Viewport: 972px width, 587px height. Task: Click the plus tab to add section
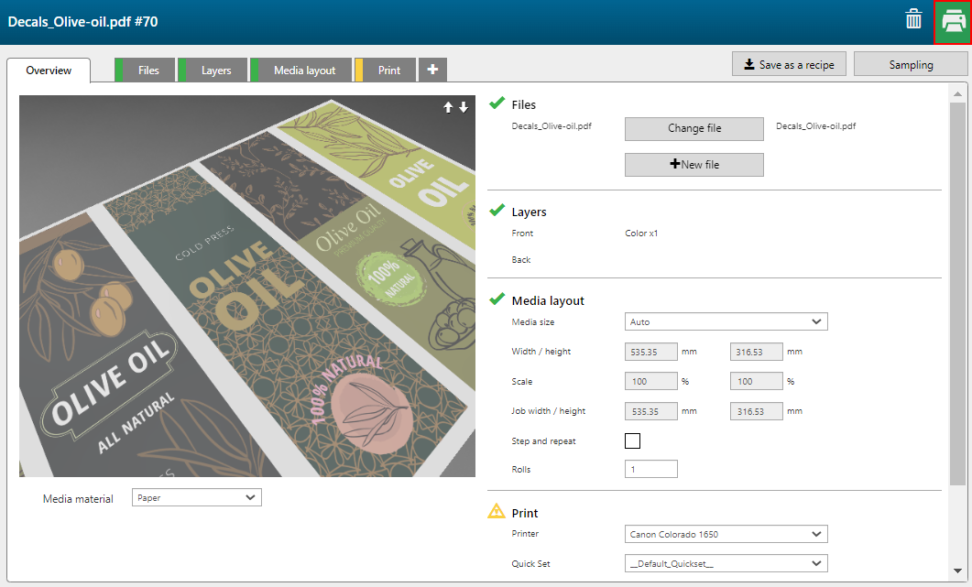pos(432,70)
